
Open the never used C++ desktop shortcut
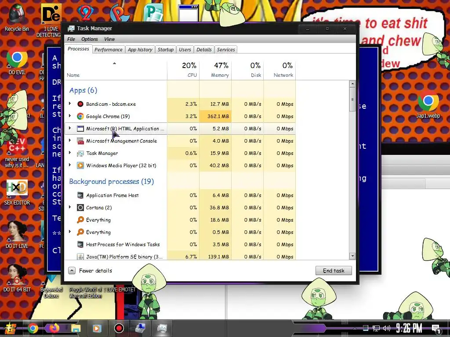pyautogui.click(x=17, y=152)
